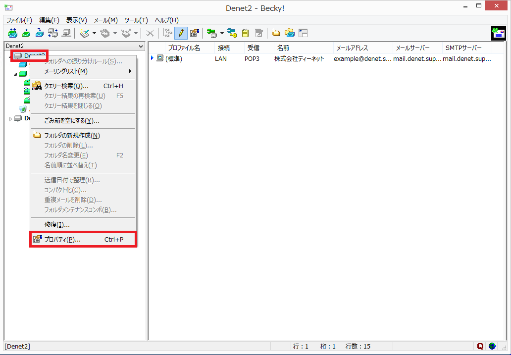Viewport: 511px width, 355px height.
Task: Click the [Denet2] status bar text
Action: click(x=17, y=346)
